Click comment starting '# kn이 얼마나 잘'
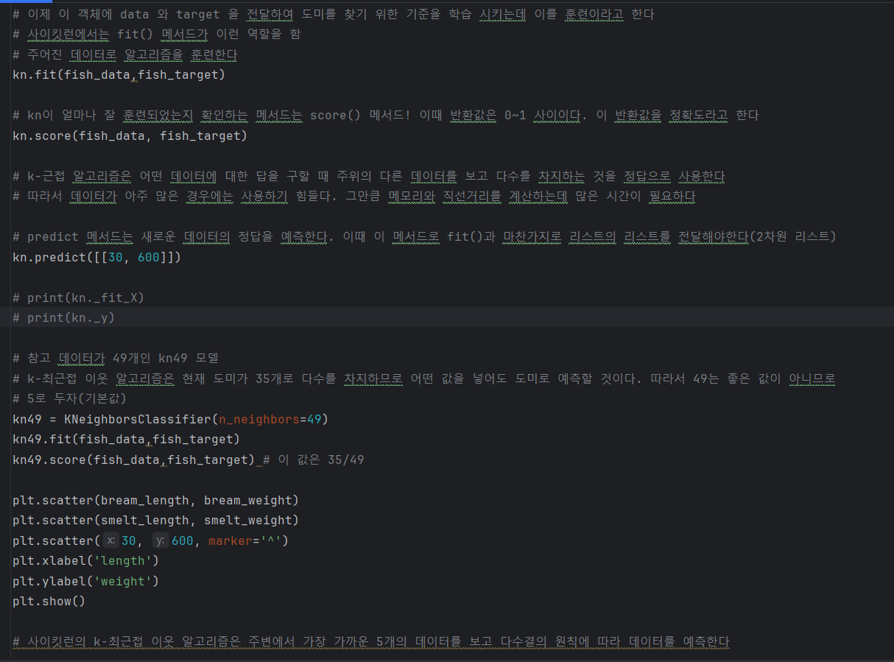894x662 pixels. [385, 115]
